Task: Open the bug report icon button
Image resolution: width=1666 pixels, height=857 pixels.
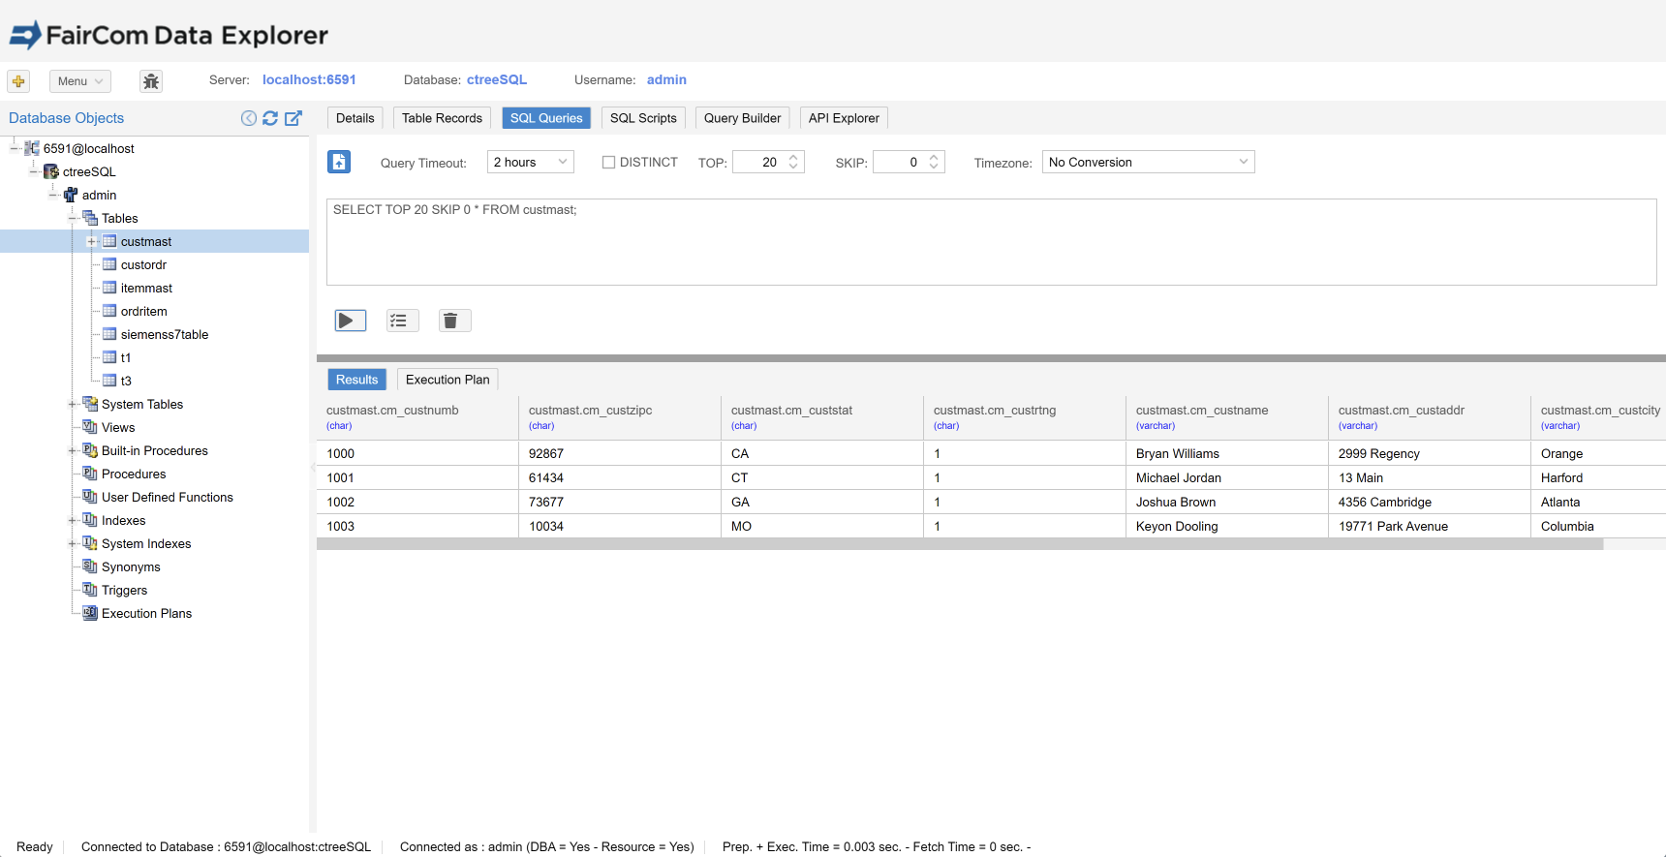Action: pyautogui.click(x=151, y=81)
